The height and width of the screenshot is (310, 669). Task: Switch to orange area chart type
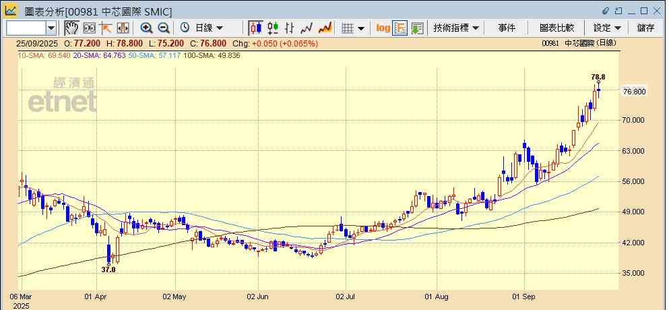325,28
